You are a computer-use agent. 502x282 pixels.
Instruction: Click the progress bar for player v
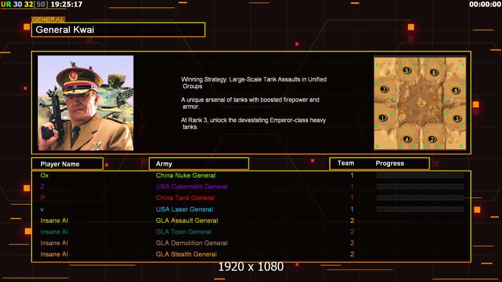pos(420,209)
